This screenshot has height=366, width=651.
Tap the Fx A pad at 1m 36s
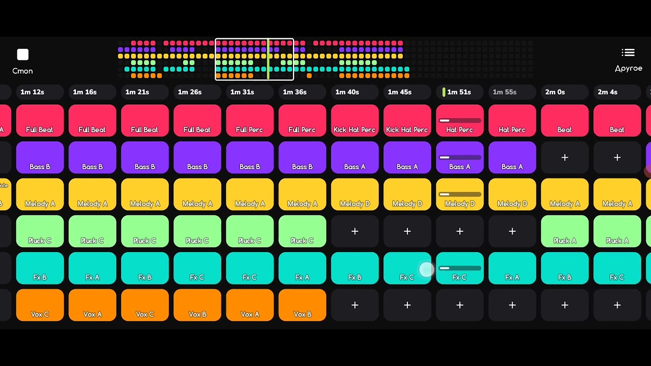302,268
